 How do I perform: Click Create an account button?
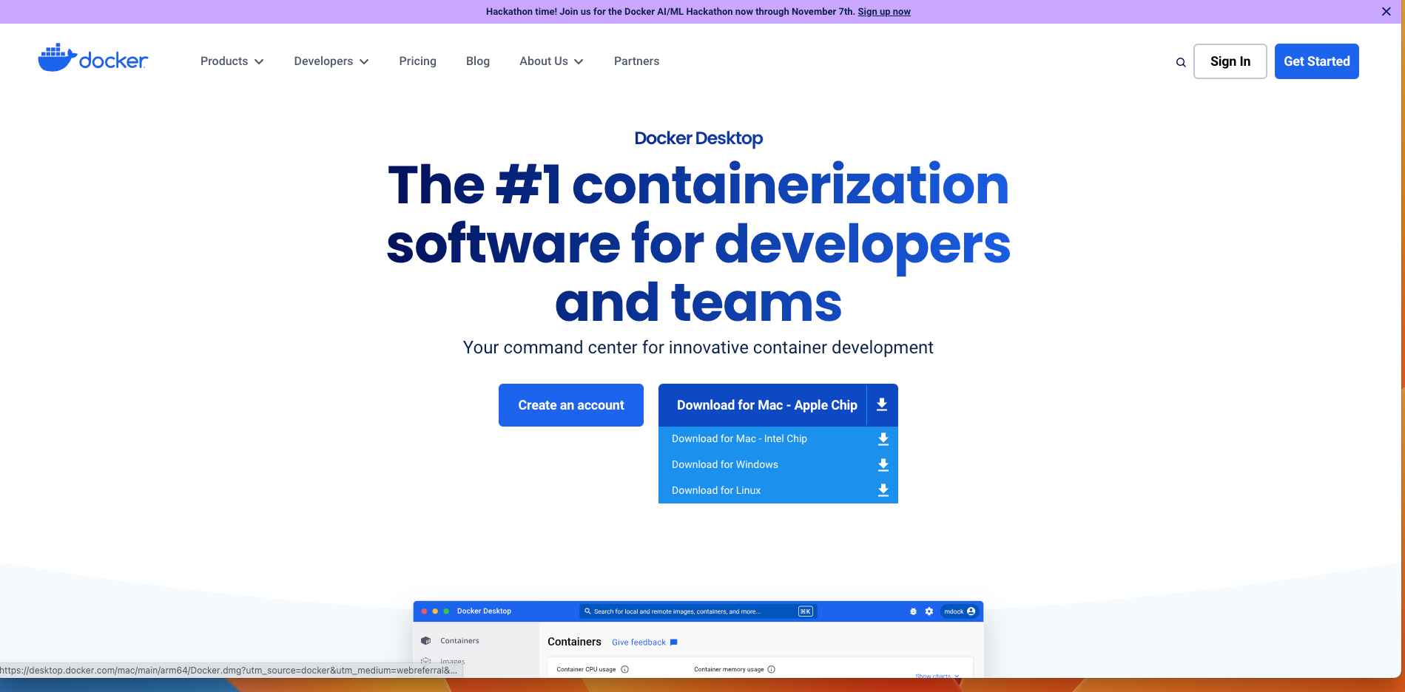pyautogui.click(x=571, y=405)
